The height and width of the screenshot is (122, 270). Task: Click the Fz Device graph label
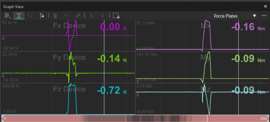(69, 89)
